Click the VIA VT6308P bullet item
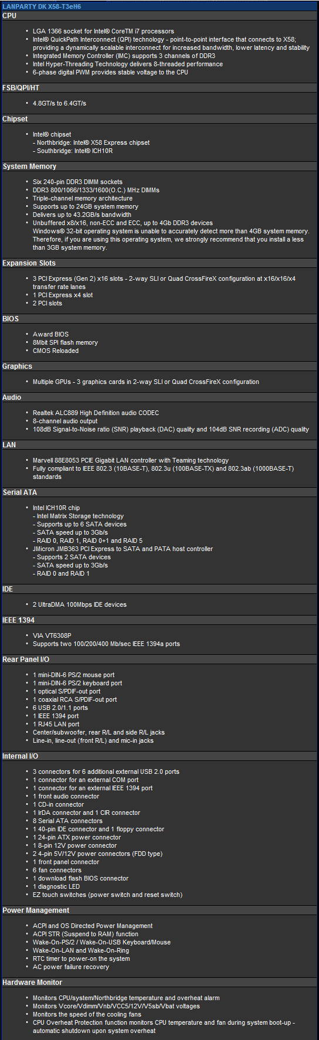 pos(52,635)
